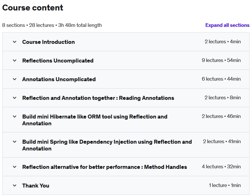This screenshot has height=196, width=251.
Task: Open the Reflections Uncomplicated section title
Action: tap(58, 61)
